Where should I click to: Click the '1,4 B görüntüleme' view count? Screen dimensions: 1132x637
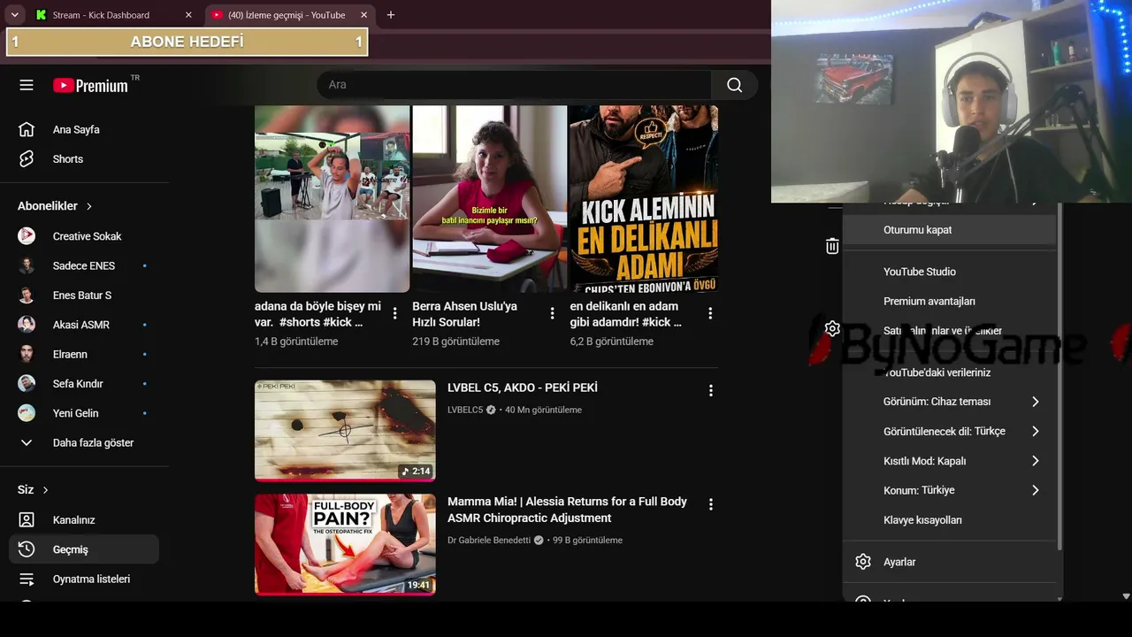click(x=296, y=342)
